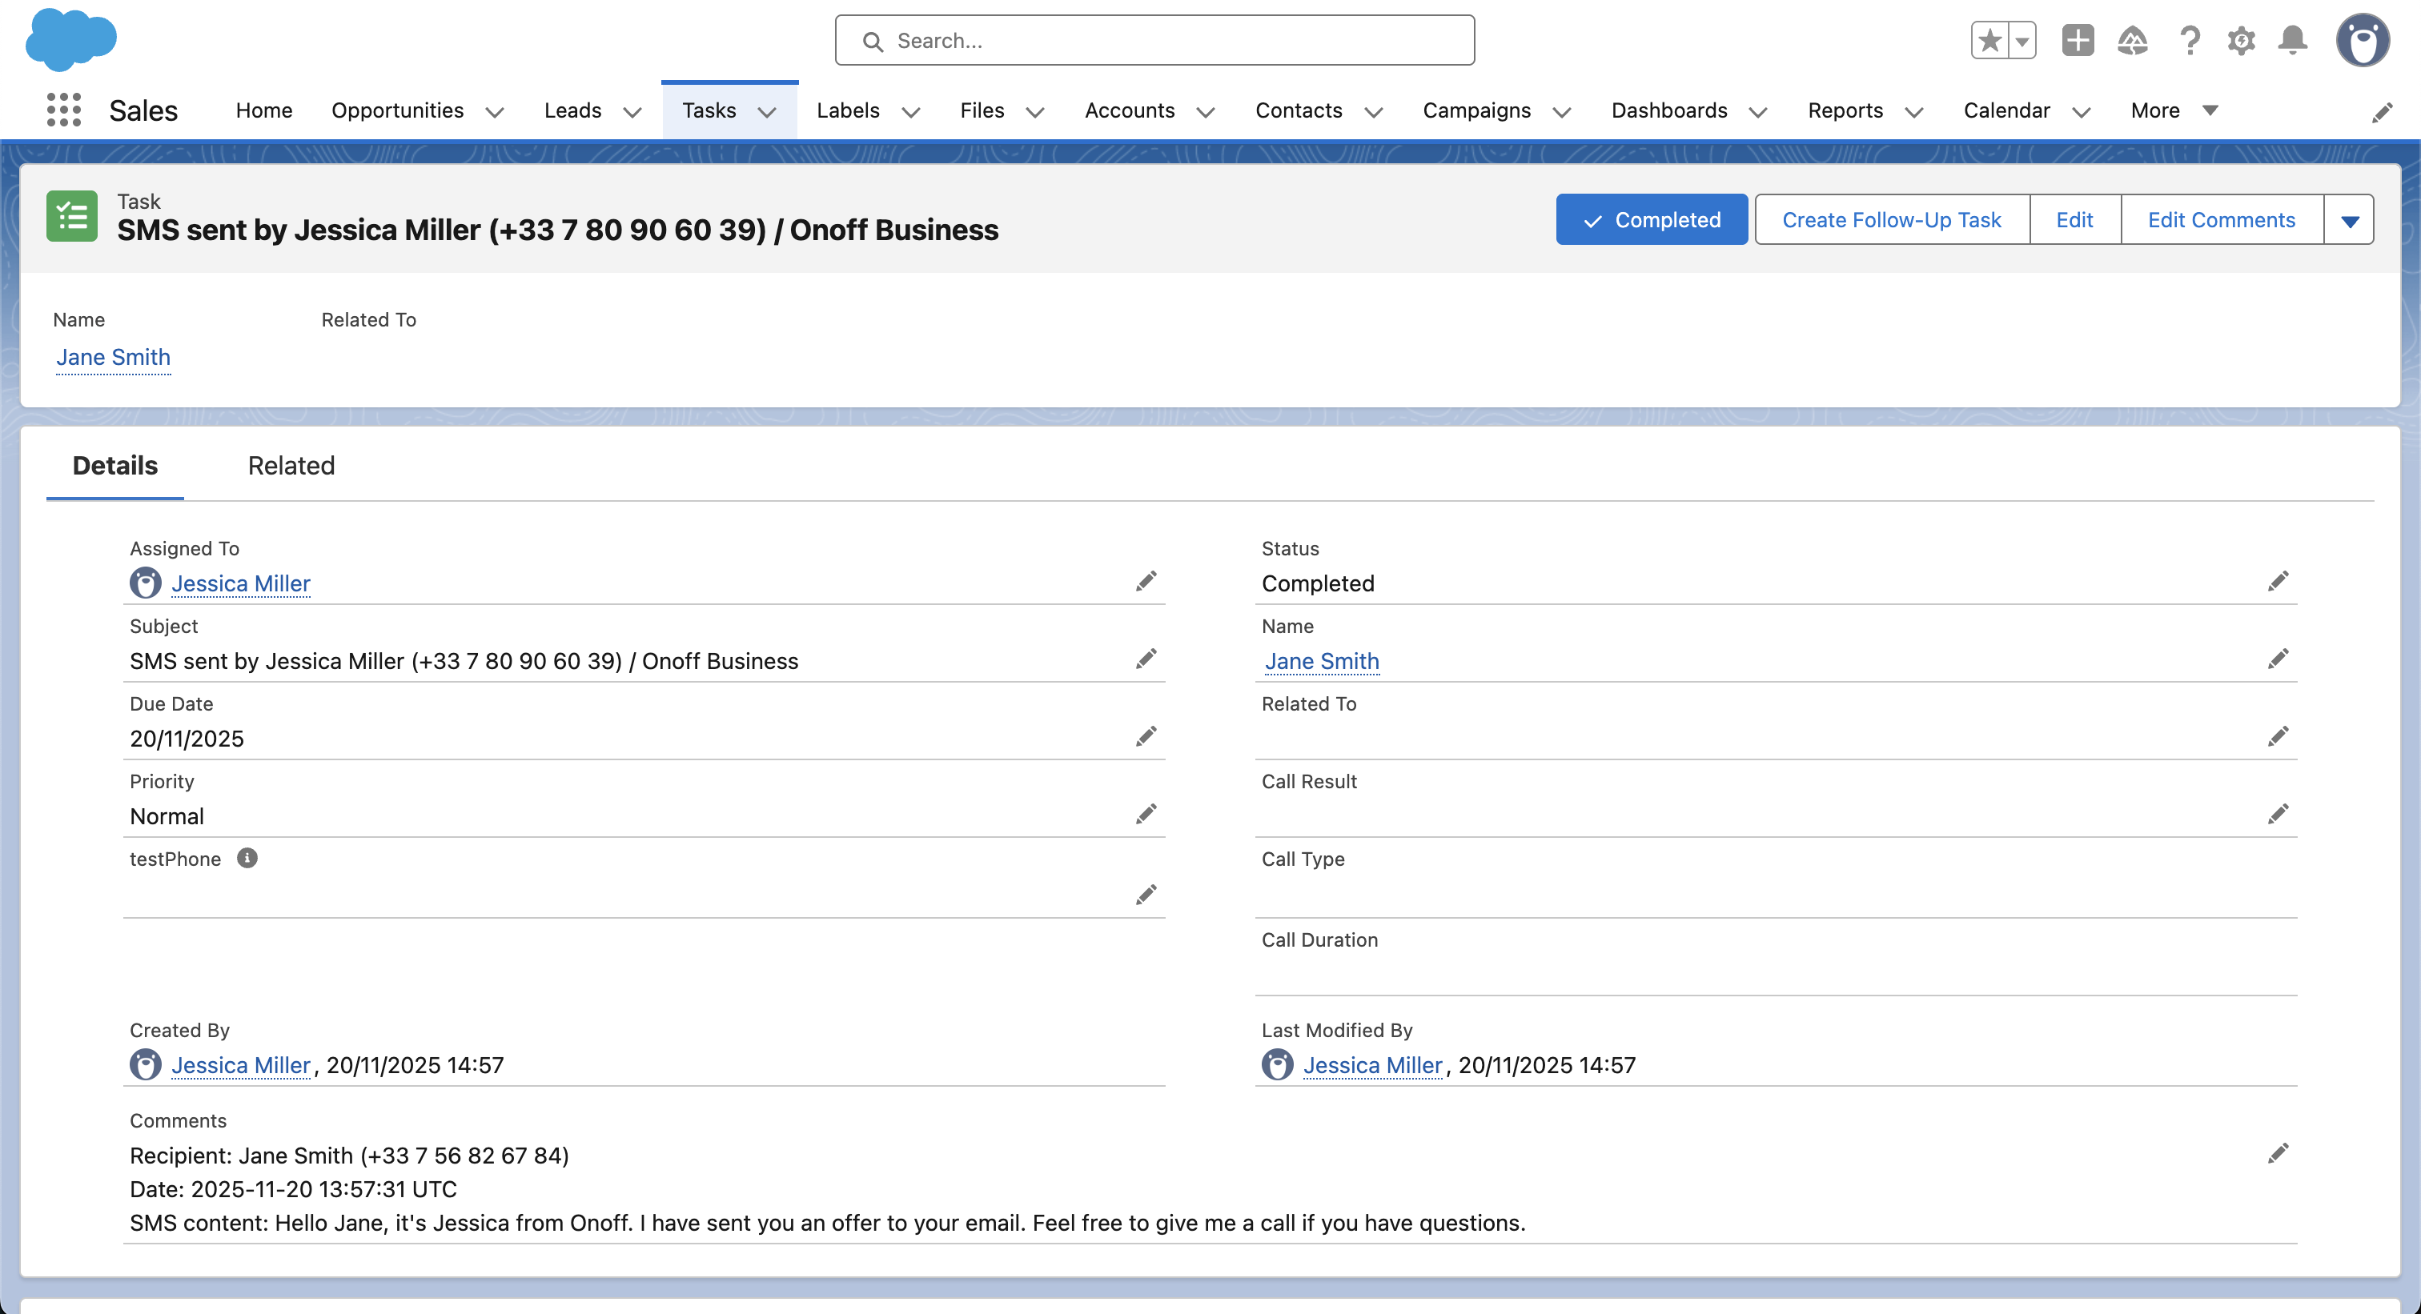Click the Favorites star icon

pos(1989,40)
